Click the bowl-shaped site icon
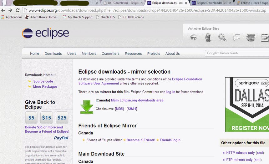Image resolution: width=269 pixels, height=164 pixels. [x=251, y=38]
